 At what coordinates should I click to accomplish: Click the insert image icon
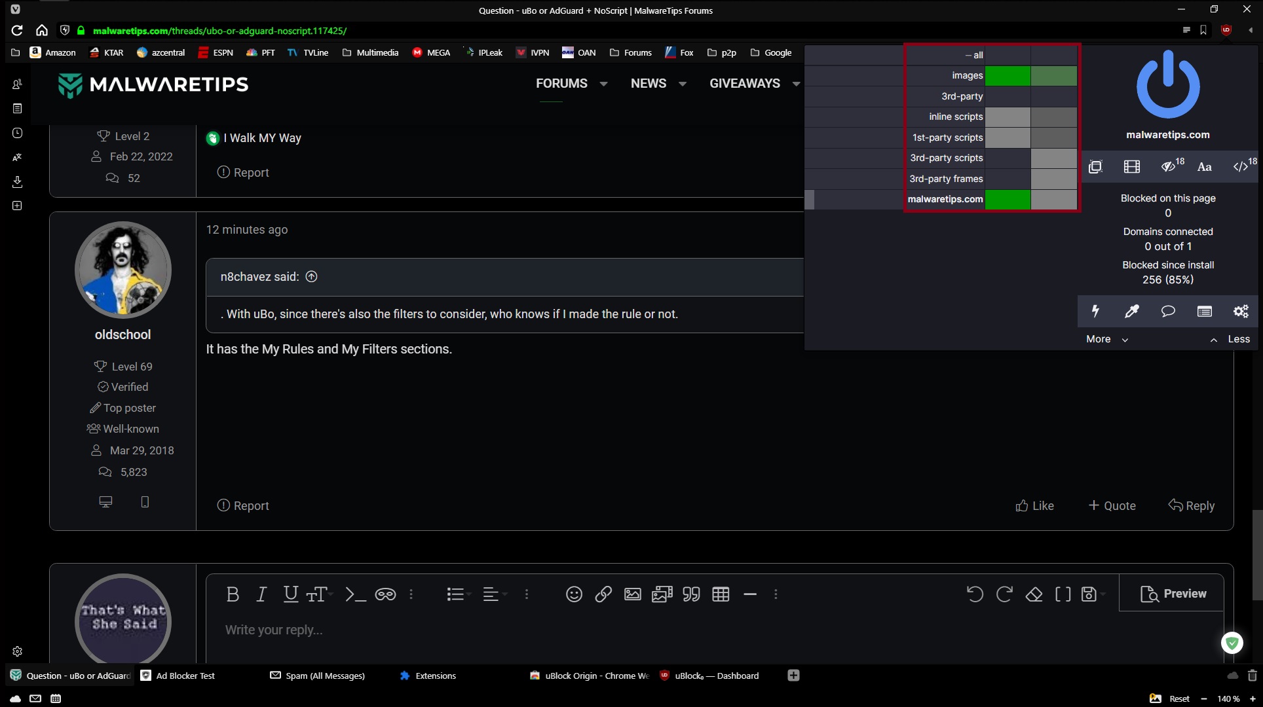633,594
